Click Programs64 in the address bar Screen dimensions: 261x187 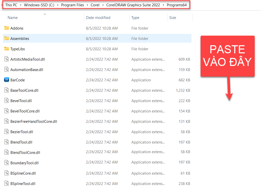click(x=177, y=5)
